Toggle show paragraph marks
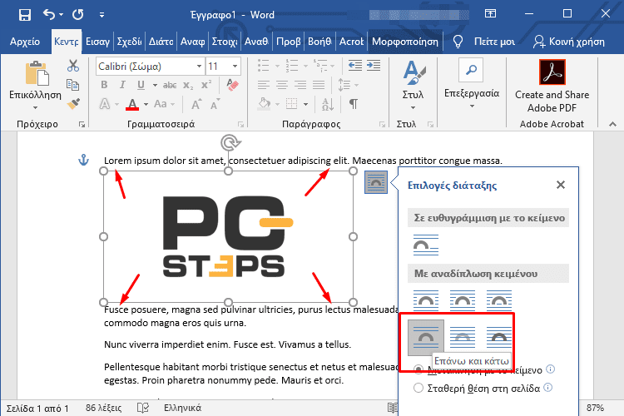624x416 pixels. coord(353,104)
